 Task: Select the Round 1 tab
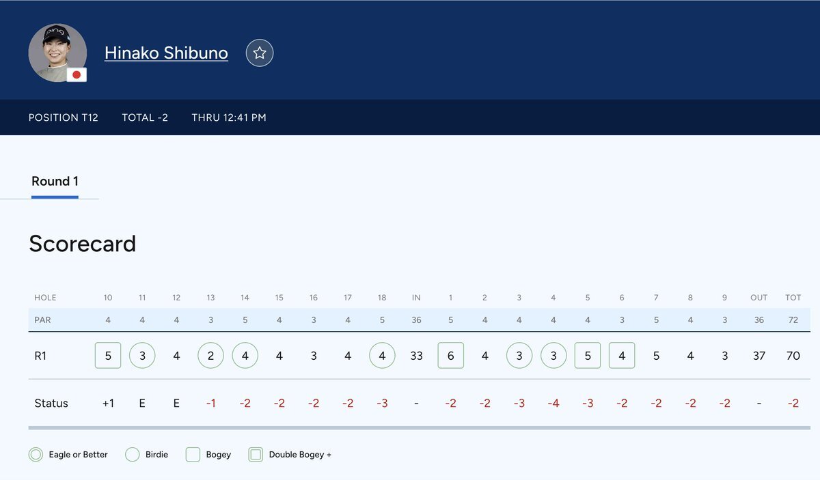(x=55, y=181)
